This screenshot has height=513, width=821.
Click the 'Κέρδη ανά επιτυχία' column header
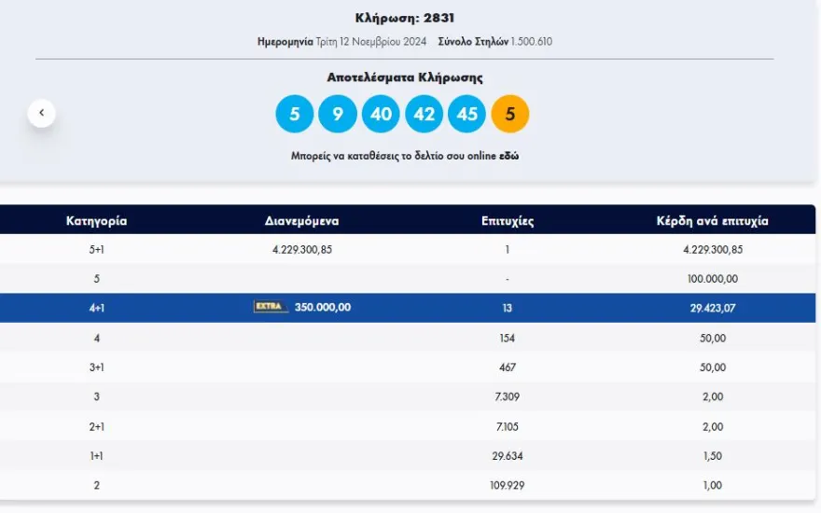point(712,221)
